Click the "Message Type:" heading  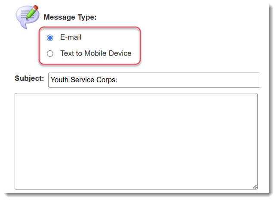point(70,18)
